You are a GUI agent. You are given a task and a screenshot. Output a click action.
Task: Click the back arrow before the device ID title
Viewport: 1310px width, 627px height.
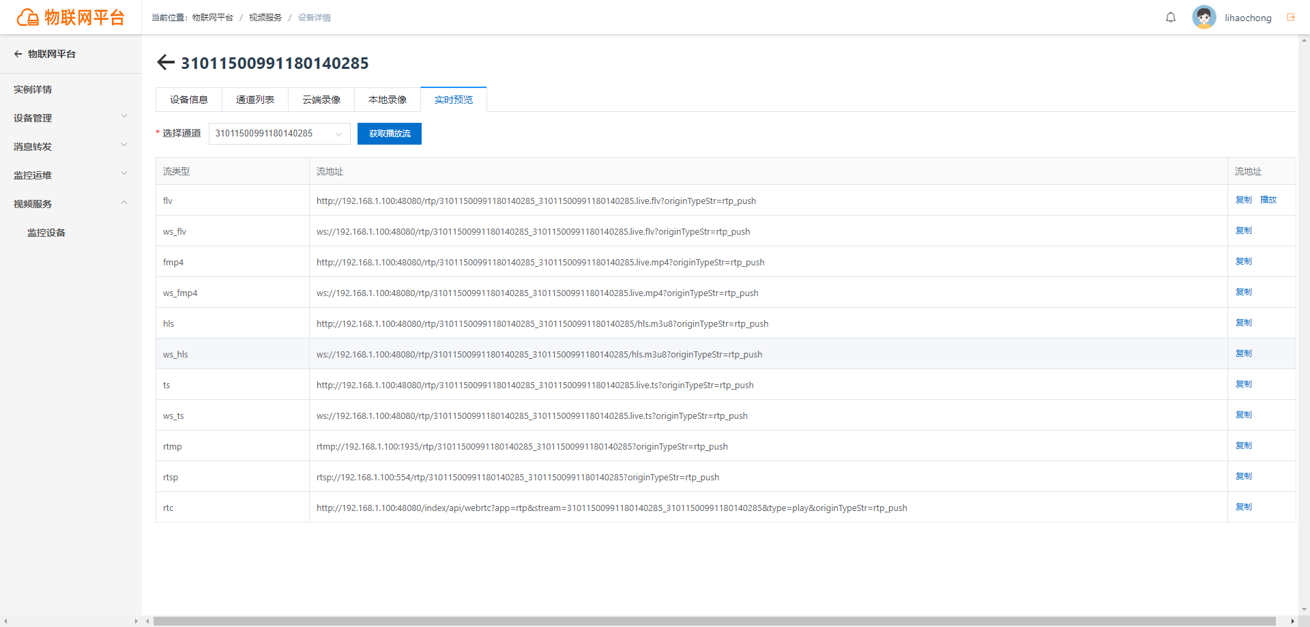[166, 63]
